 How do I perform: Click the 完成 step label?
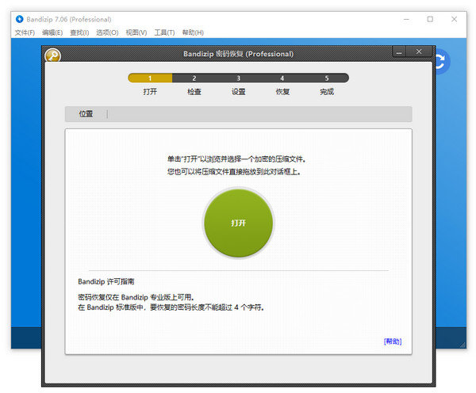point(327,92)
